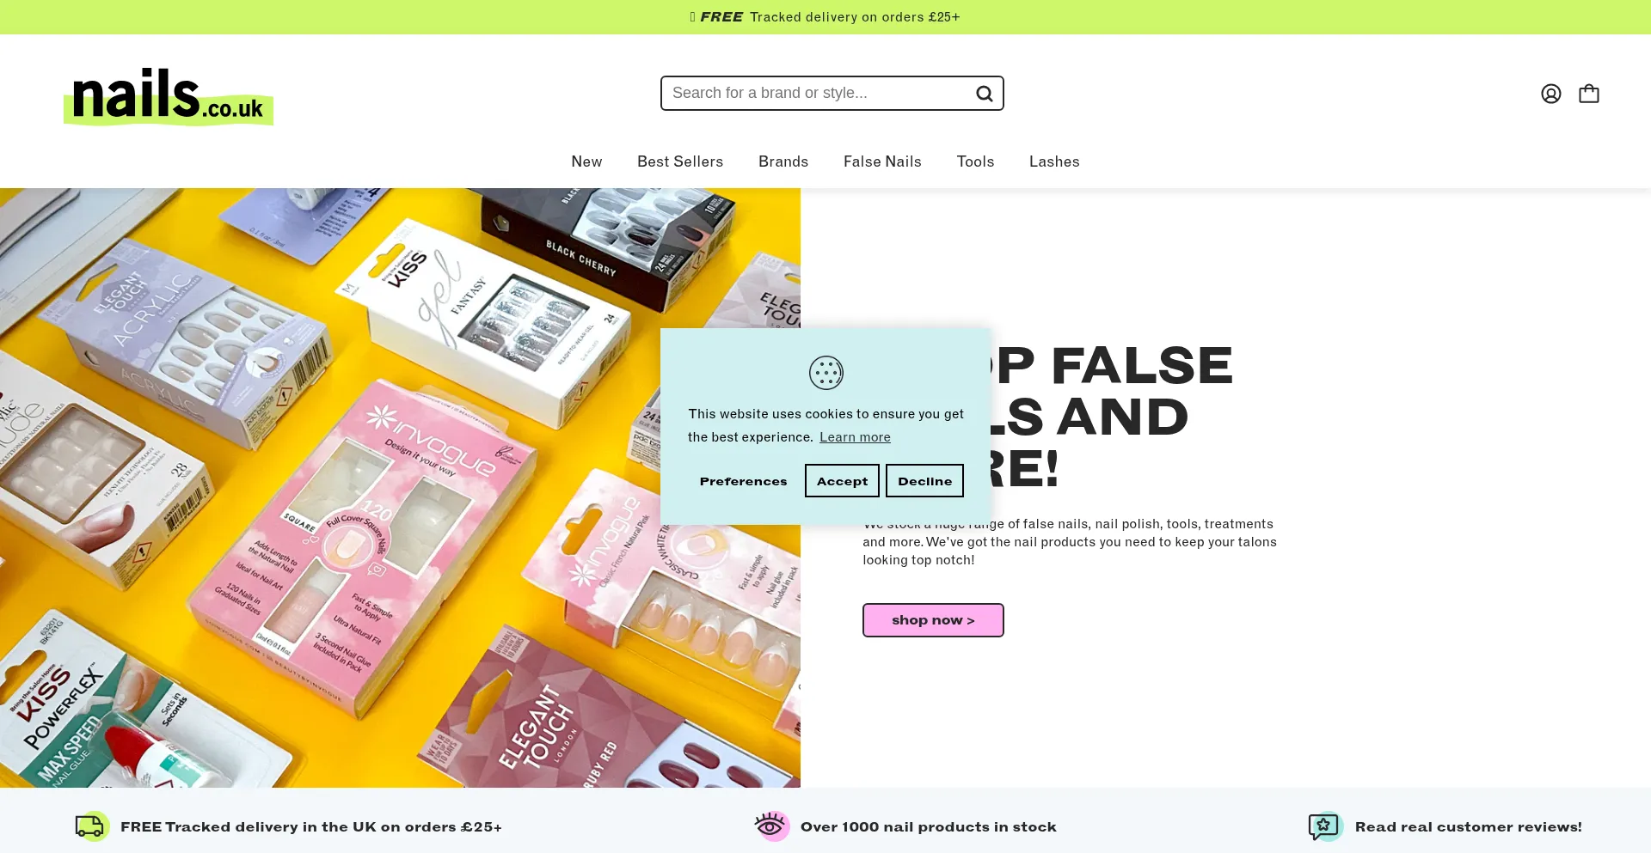
Task: Open the account profile icon
Action: 1550,94
